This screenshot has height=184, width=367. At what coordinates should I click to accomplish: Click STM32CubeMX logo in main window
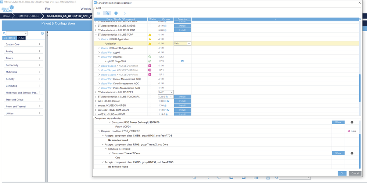(8, 10)
